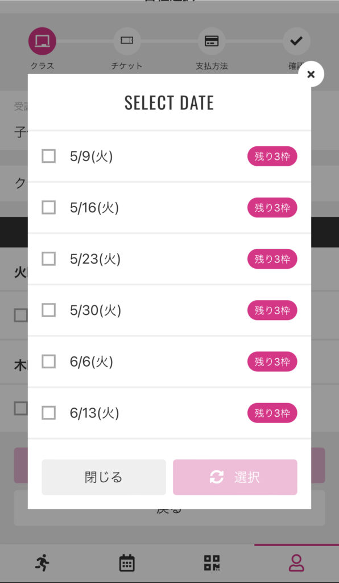Tap the running figure icon in bottom bar

pyautogui.click(x=42, y=563)
